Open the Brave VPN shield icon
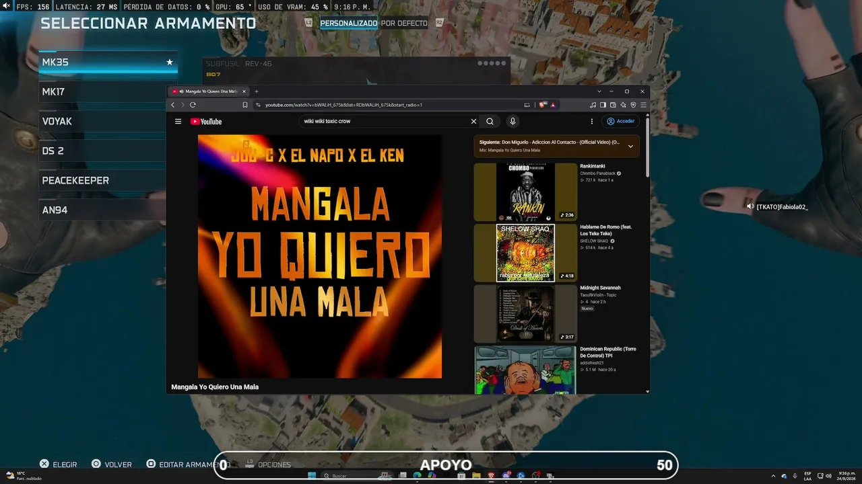Image resolution: width=862 pixels, height=484 pixels. [x=633, y=105]
